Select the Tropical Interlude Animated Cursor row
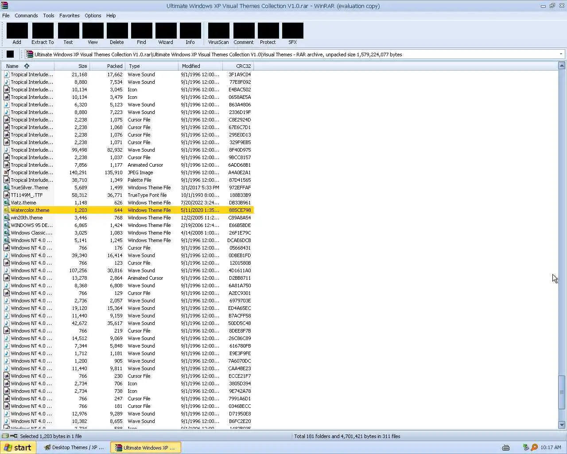Image resolution: width=567 pixels, height=454 pixels. [128, 165]
